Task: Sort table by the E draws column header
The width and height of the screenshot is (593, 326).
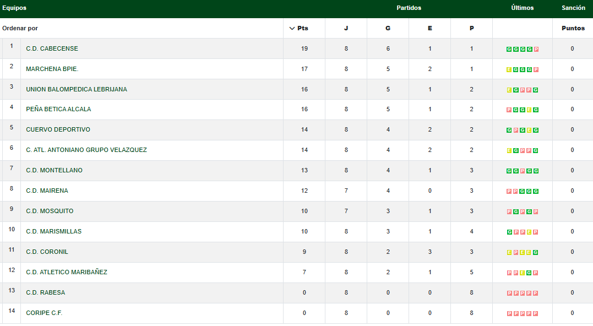Action: 429,29
